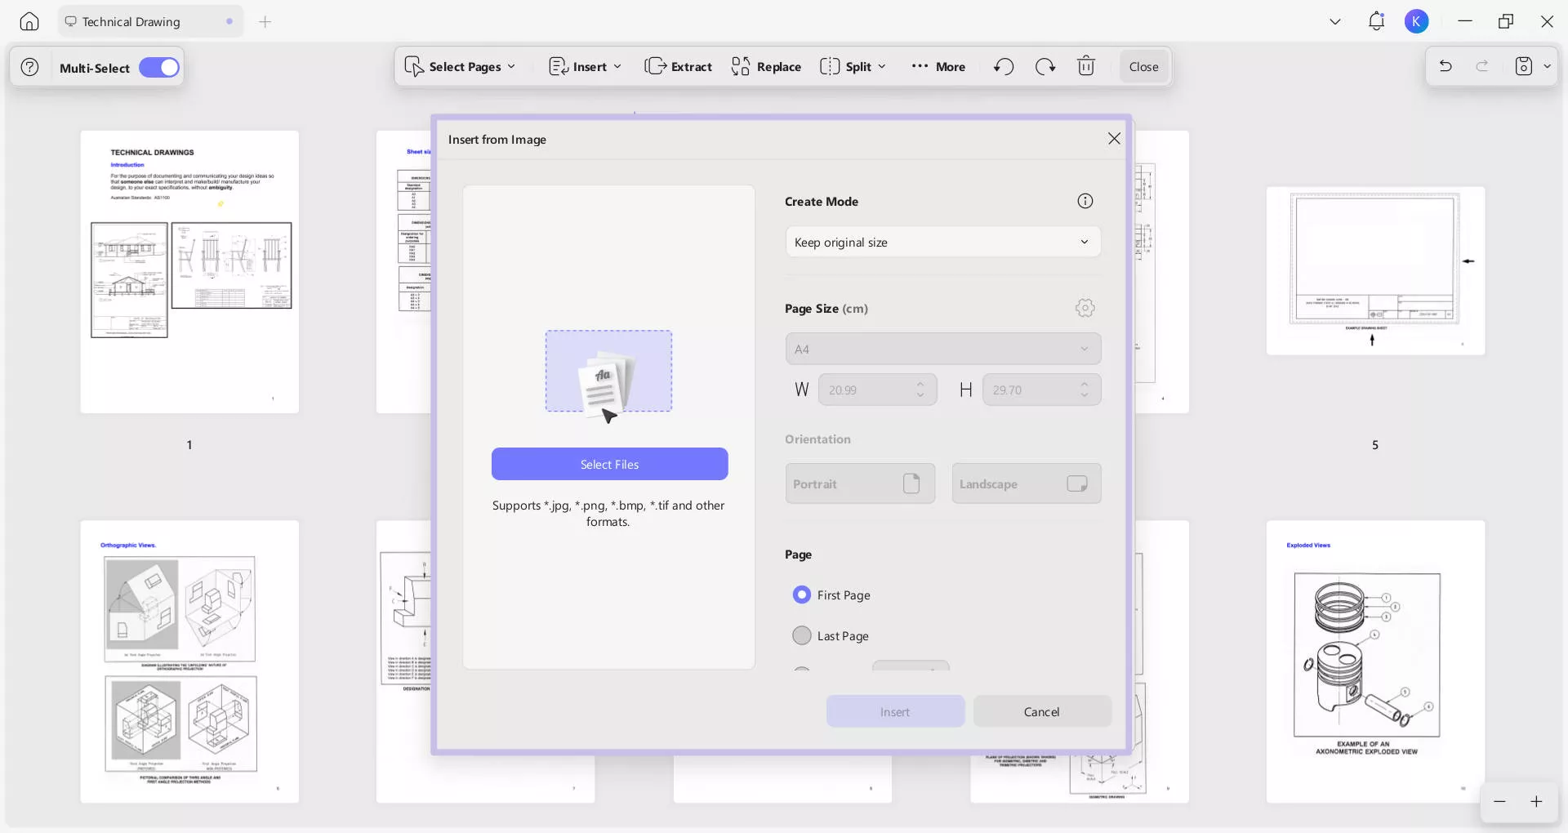This screenshot has width=1568, height=833.
Task: Open the title bar dropdown chevron
Action: tap(1335, 22)
